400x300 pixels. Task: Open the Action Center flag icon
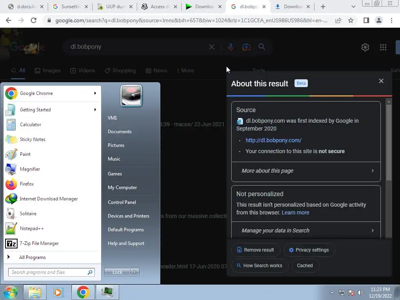[x=351, y=293]
